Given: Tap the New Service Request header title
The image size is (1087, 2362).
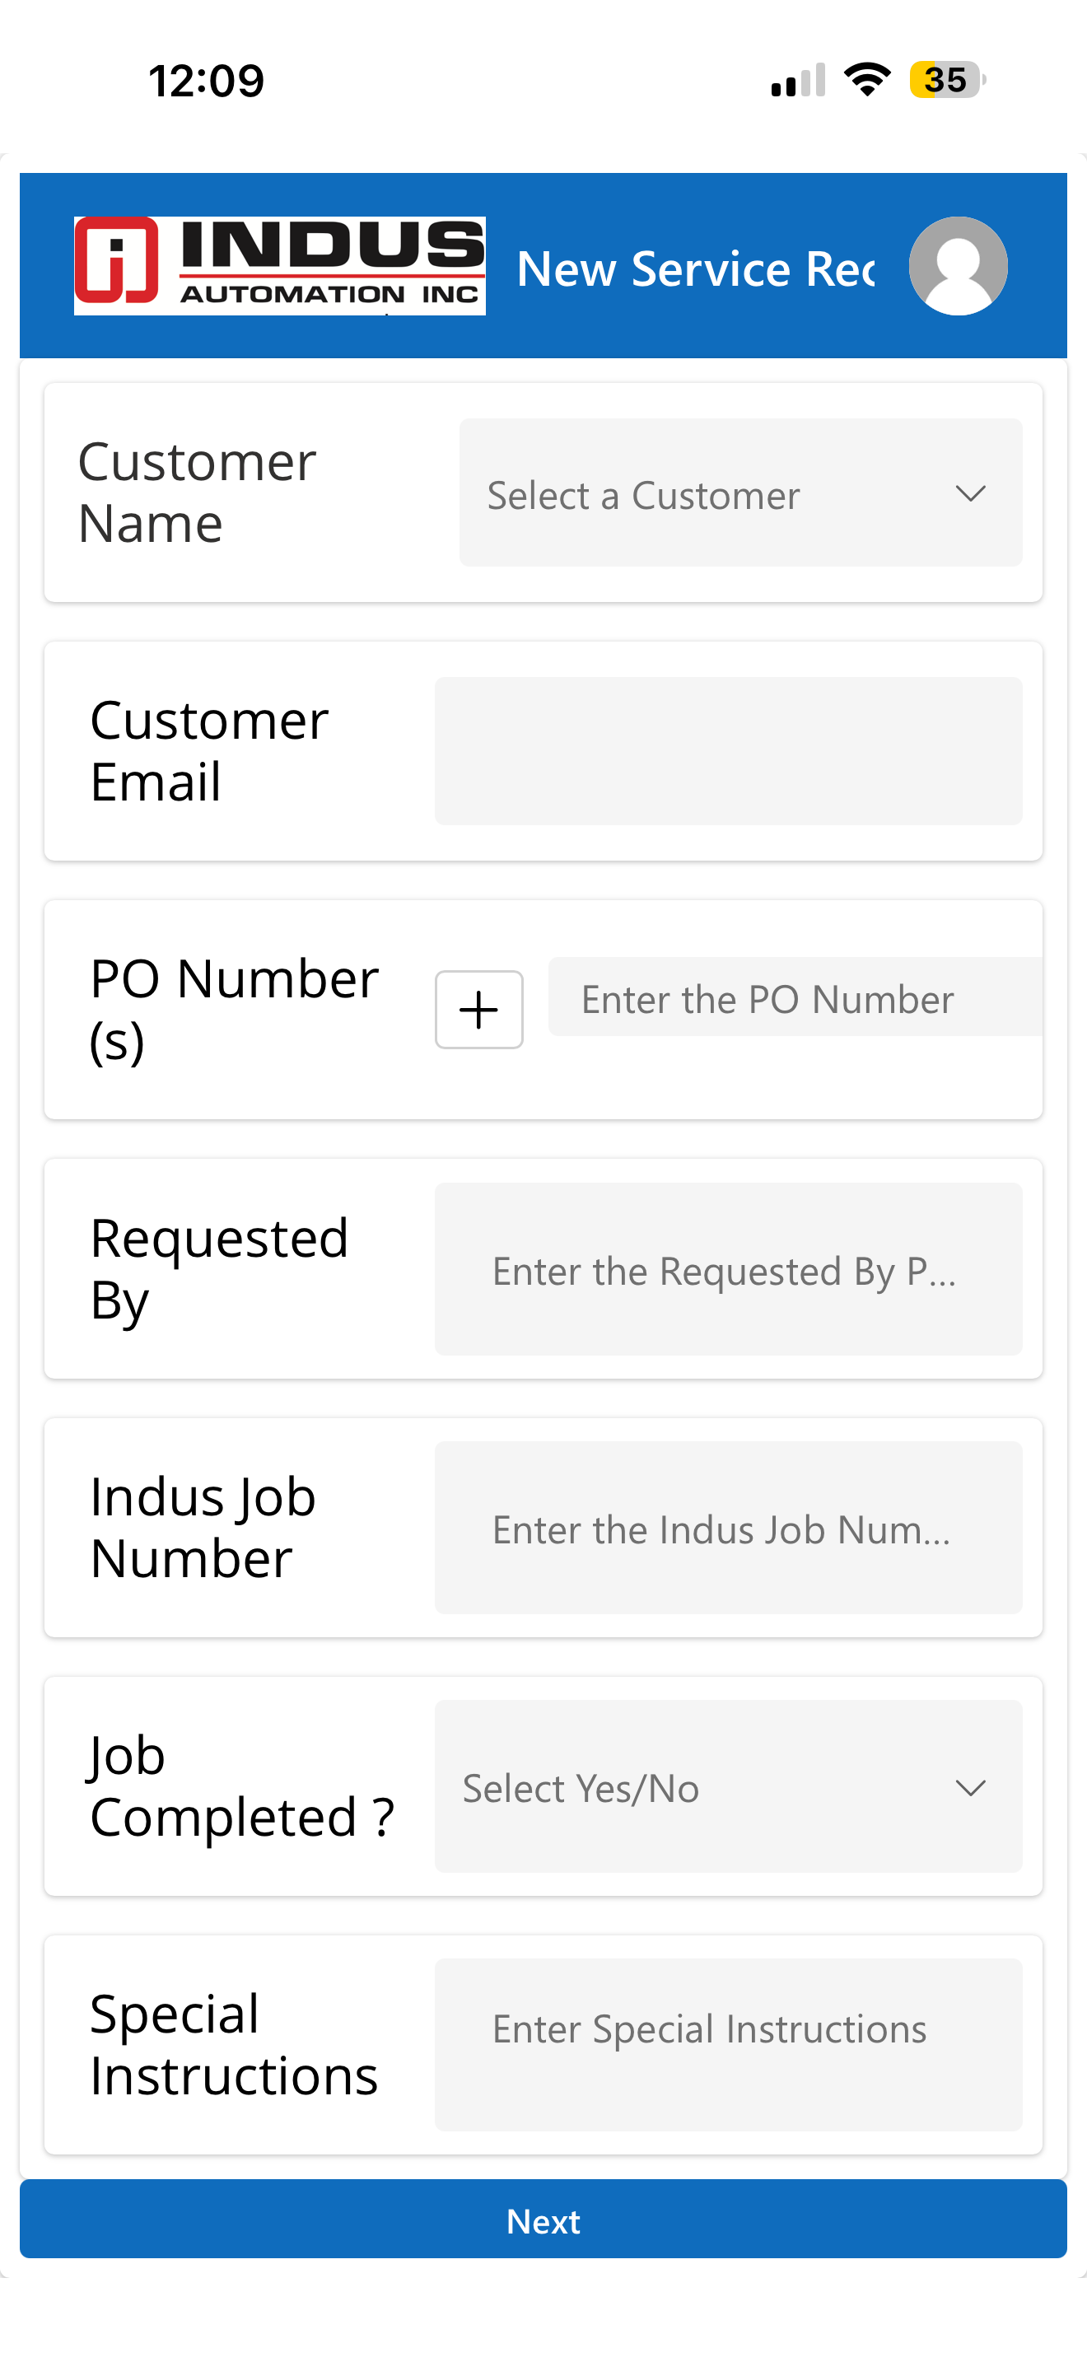Looking at the screenshot, I should pos(695,268).
